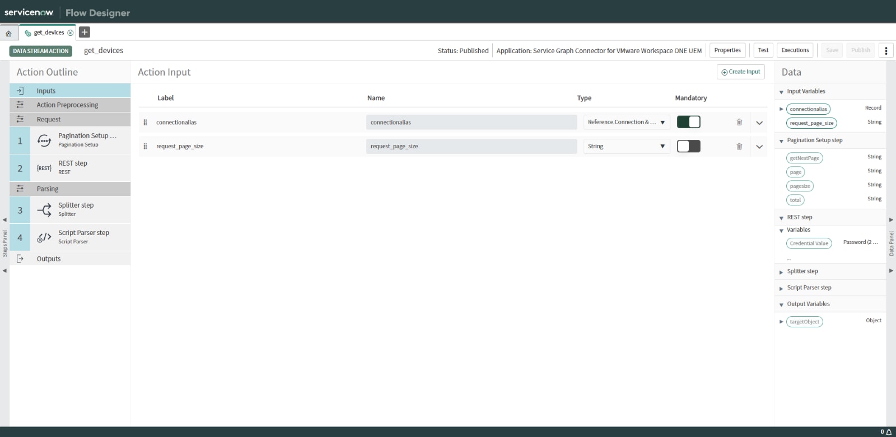Collapse the Data Panel using the upper arrow
Screen dimensions: 896x437
[891, 220]
